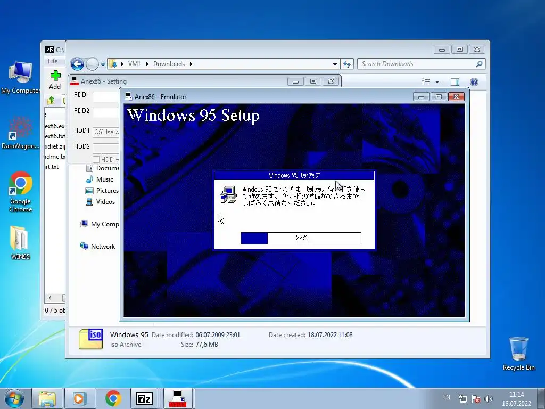Click the 22% setup progress bar

301,238
